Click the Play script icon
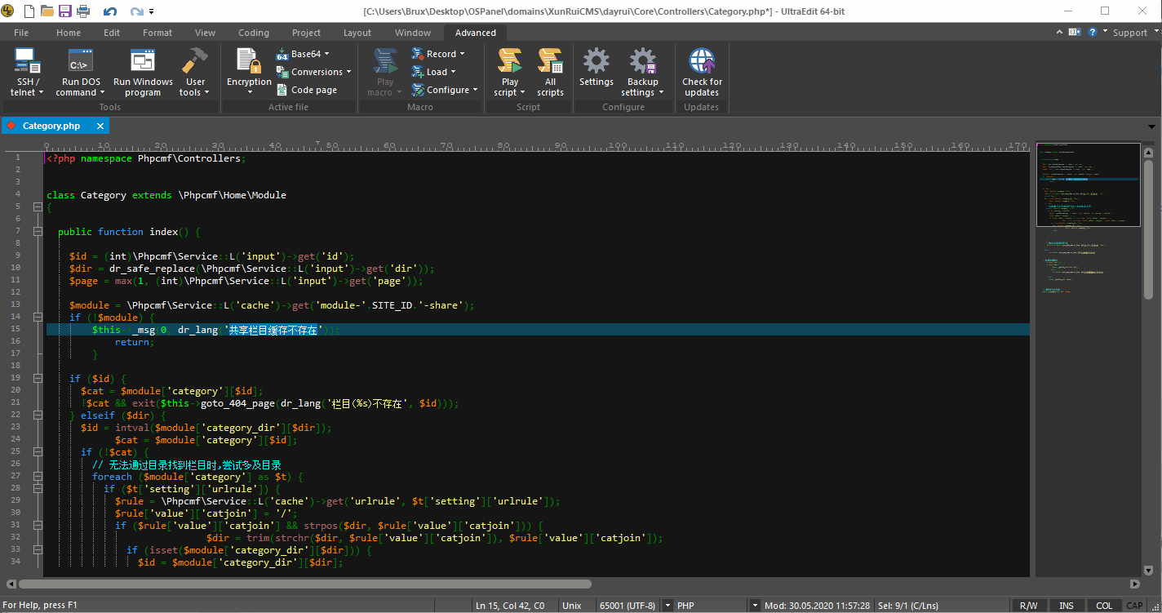 [x=510, y=62]
